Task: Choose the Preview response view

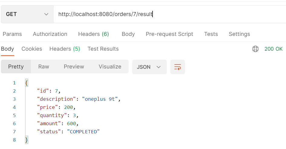Action: [74, 67]
